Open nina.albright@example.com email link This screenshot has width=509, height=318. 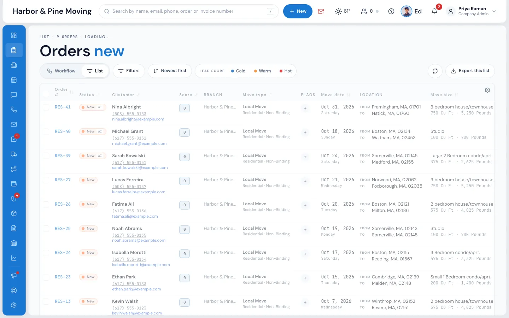pos(138,119)
